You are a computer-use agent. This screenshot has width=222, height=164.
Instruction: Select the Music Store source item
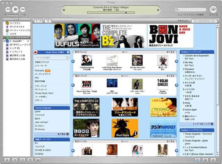coord(17,37)
